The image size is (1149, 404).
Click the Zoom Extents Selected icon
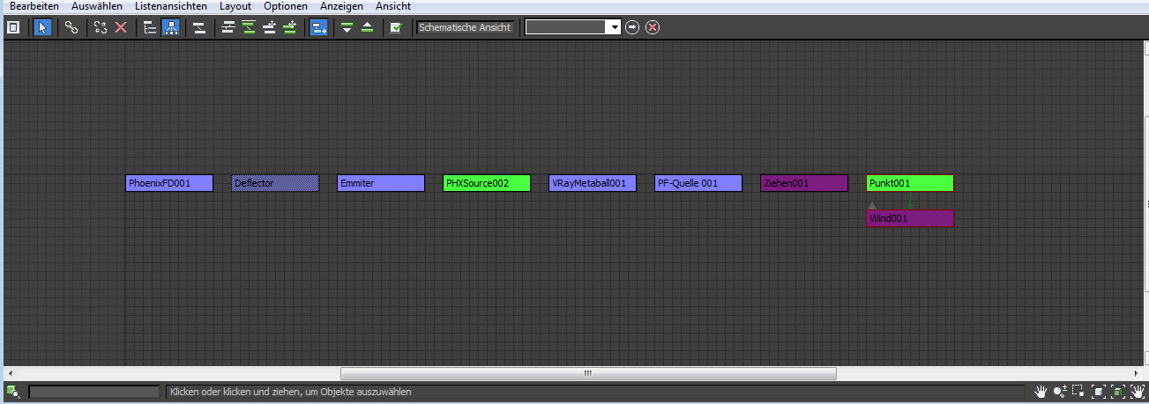pos(1117,392)
